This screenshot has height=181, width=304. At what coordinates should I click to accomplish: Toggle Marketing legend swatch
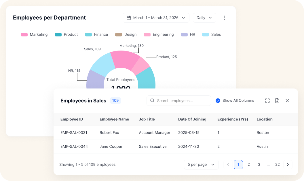coord(24,35)
